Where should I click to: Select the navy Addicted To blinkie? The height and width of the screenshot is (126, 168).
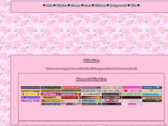coord(152,87)
